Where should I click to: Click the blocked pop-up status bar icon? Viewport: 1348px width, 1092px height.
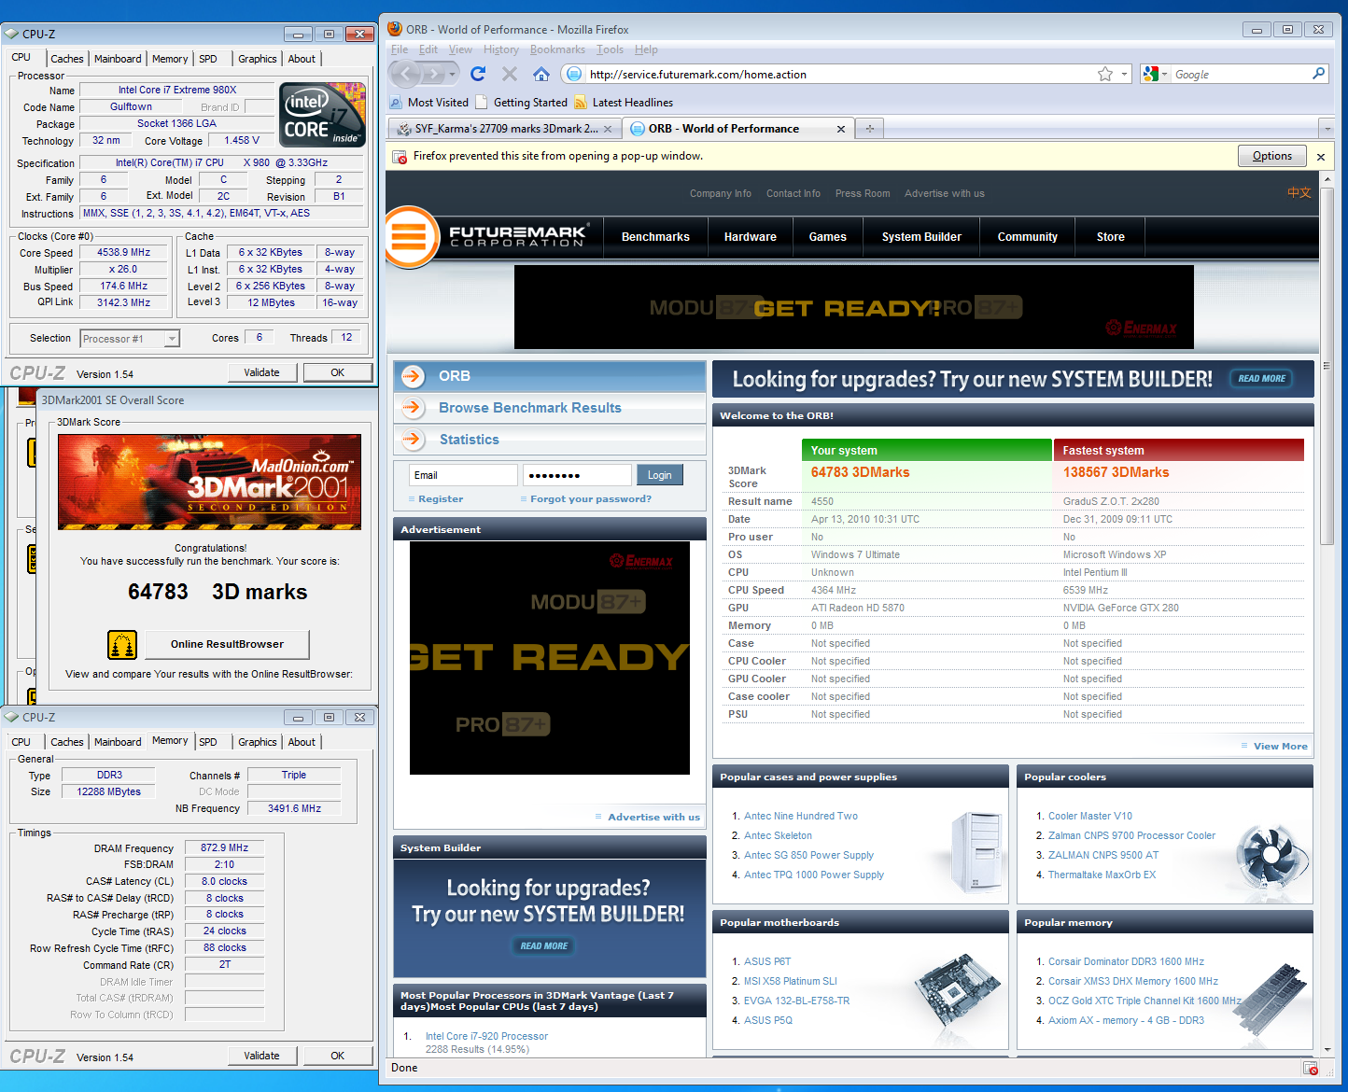click(1311, 1068)
